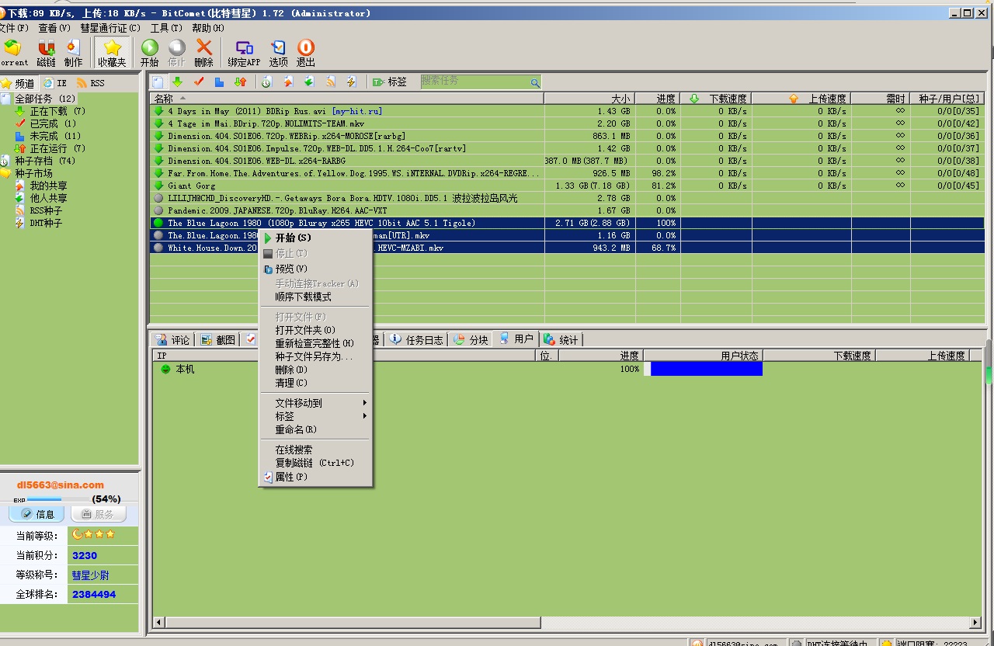Click the 开始 green start toolbar icon
The width and height of the screenshot is (994, 646).
pos(149,53)
